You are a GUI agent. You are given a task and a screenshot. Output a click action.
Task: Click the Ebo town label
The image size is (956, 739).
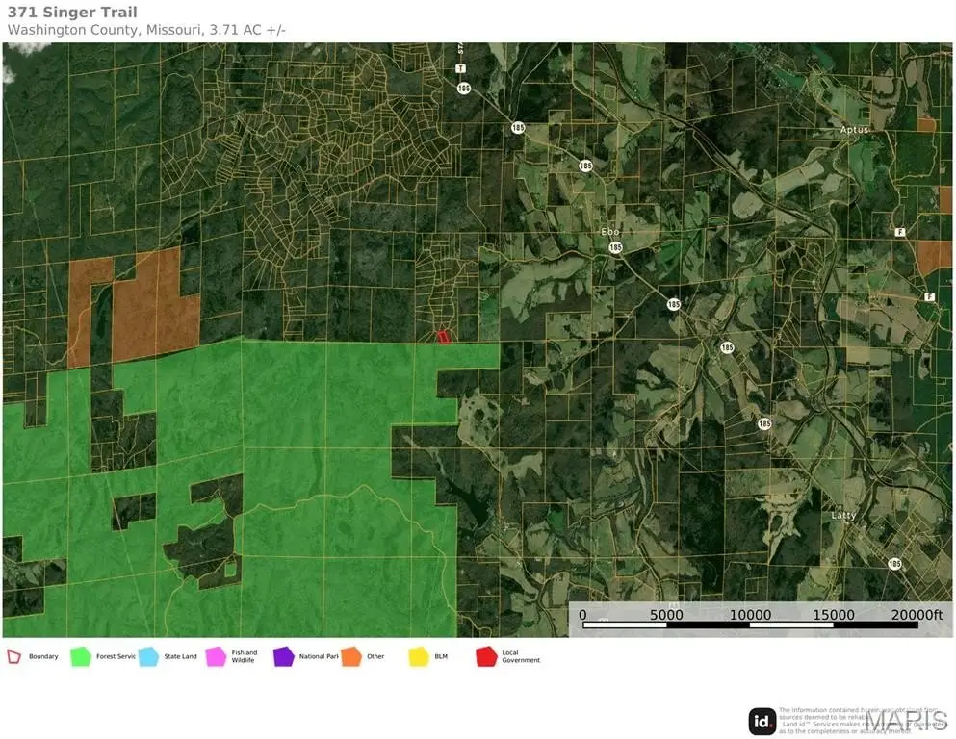(x=610, y=232)
